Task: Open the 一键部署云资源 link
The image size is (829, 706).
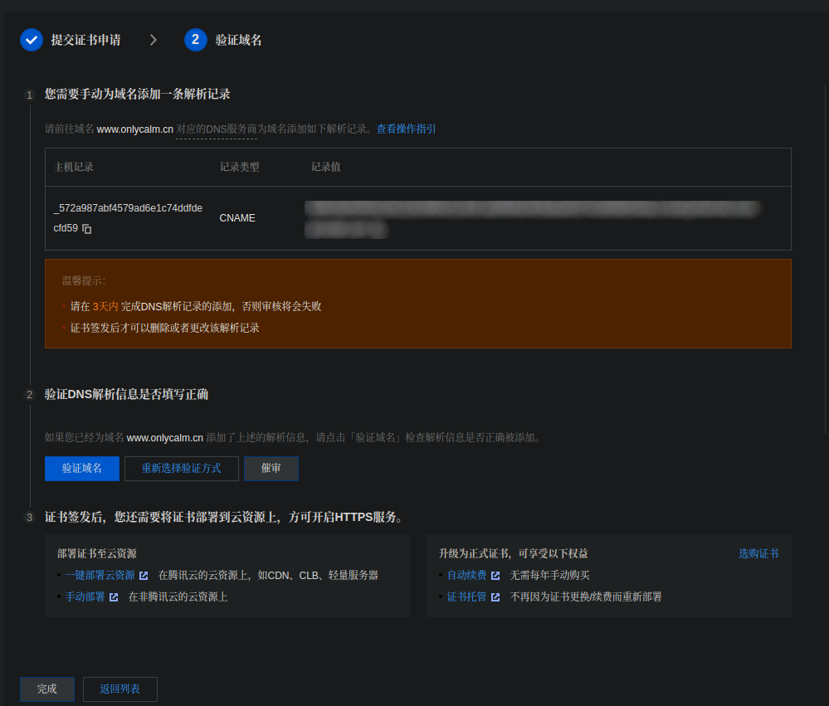Action: (x=100, y=576)
